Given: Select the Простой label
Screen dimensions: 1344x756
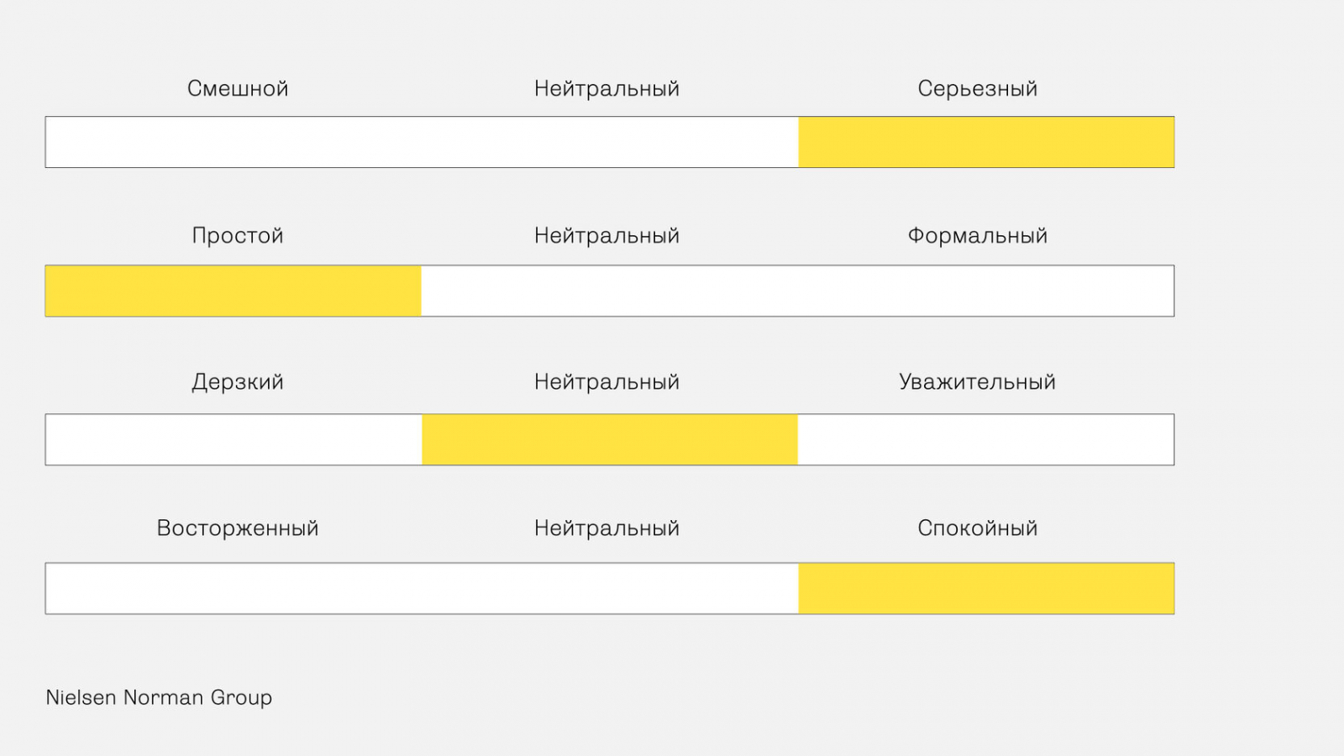Looking at the screenshot, I should [238, 235].
